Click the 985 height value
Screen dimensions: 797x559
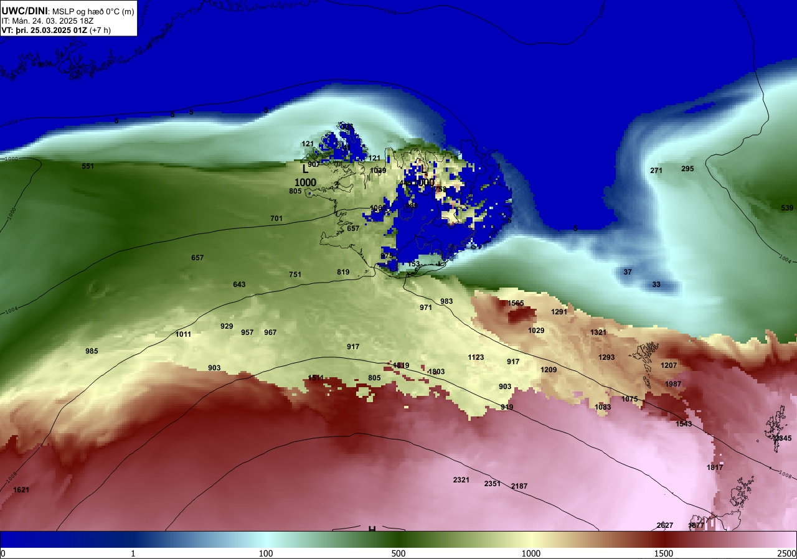click(92, 351)
